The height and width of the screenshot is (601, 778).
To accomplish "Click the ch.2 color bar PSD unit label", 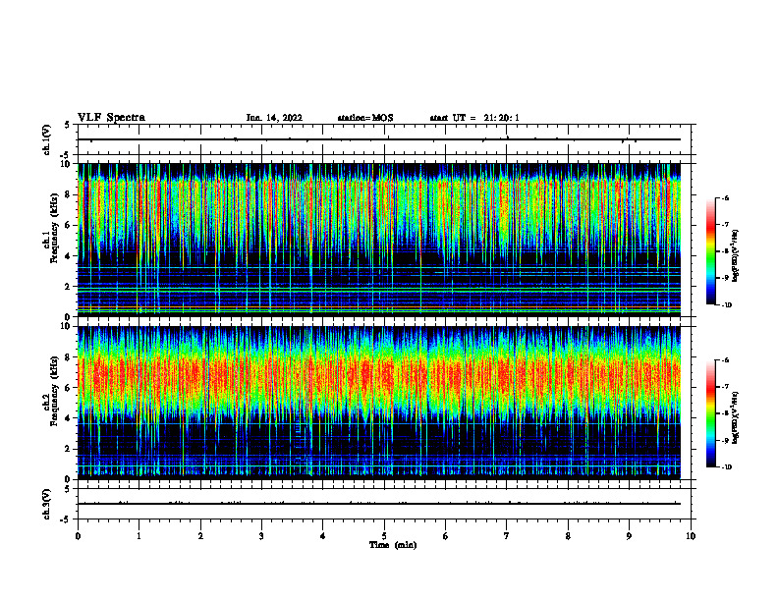I will point(736,418).
